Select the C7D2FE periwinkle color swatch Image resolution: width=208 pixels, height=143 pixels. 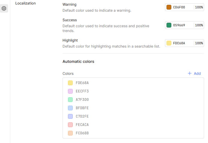click(70, 116)
